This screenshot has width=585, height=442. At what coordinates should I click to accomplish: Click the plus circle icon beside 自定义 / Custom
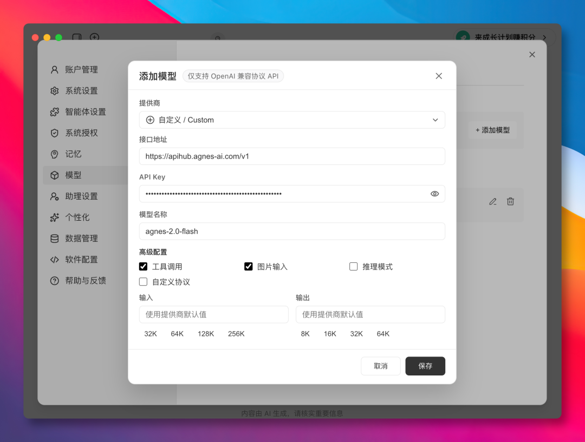pos(150,120)
